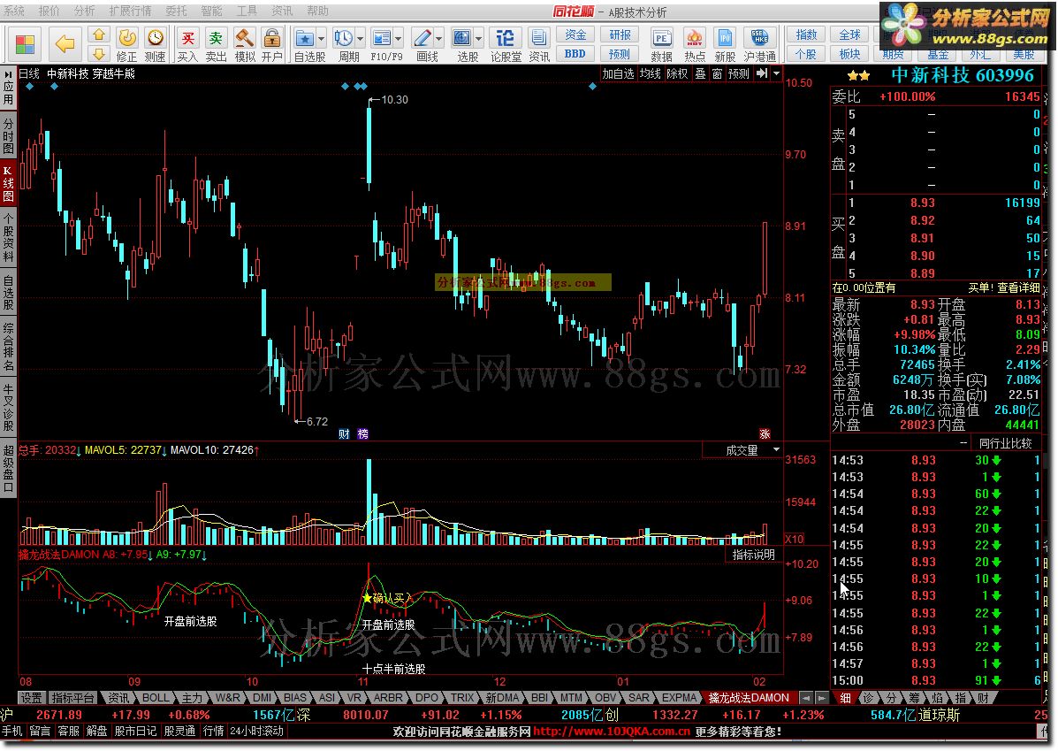Image resolution: width=1058 pixels, height=751 pixels.
Task: Open the 扩展行情 menu
Action: pyautogui.click(x=130, y=11)
